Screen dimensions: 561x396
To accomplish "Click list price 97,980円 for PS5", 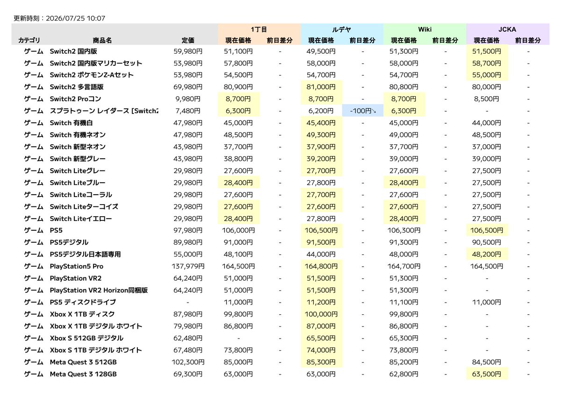I will click(x=188, y=230).
